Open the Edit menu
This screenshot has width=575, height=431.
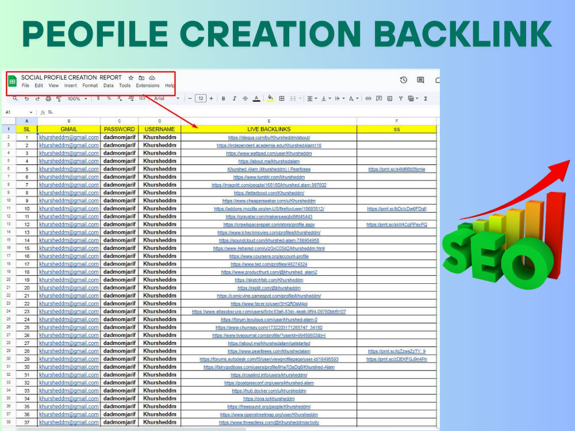coord(39,86)
